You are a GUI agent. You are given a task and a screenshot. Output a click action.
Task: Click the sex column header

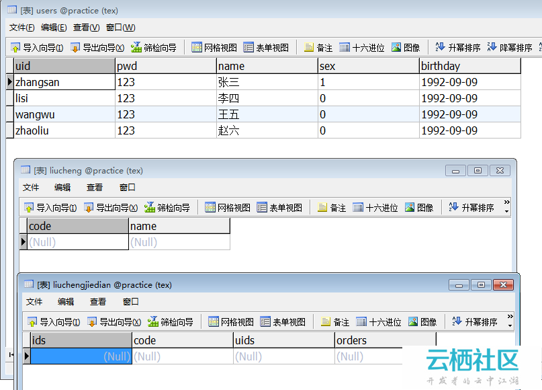pos(369,66)
